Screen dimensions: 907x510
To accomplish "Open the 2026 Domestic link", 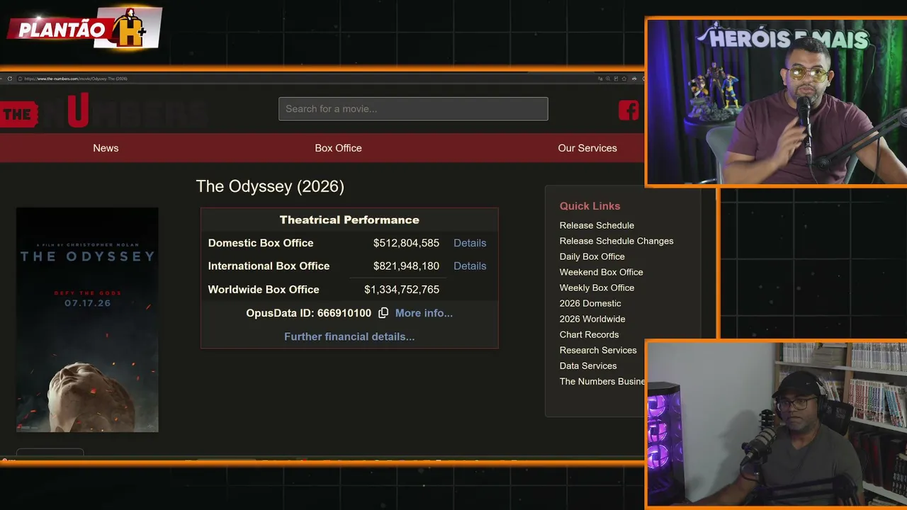I will (x=590, y=303).
